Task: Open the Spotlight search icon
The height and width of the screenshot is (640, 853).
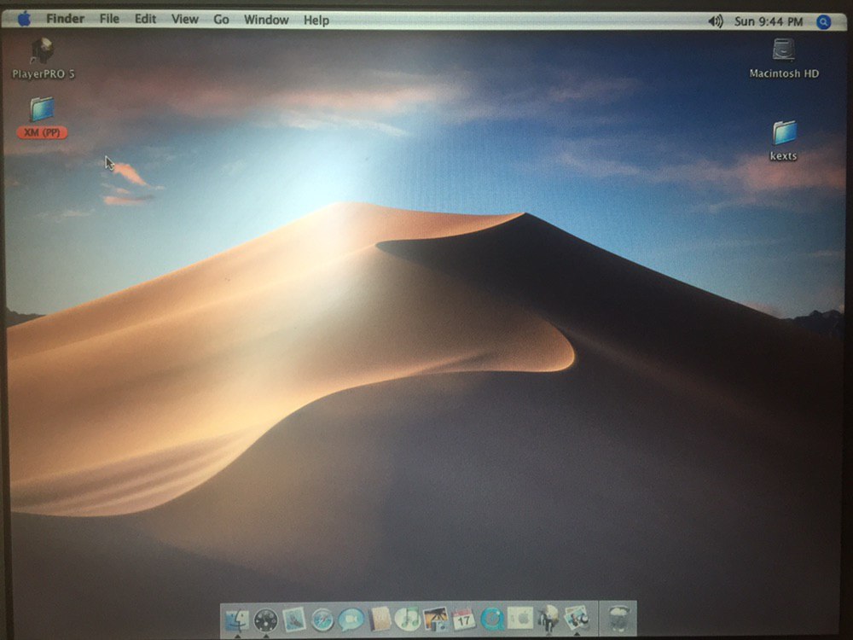Action: [x=824, y=22]
